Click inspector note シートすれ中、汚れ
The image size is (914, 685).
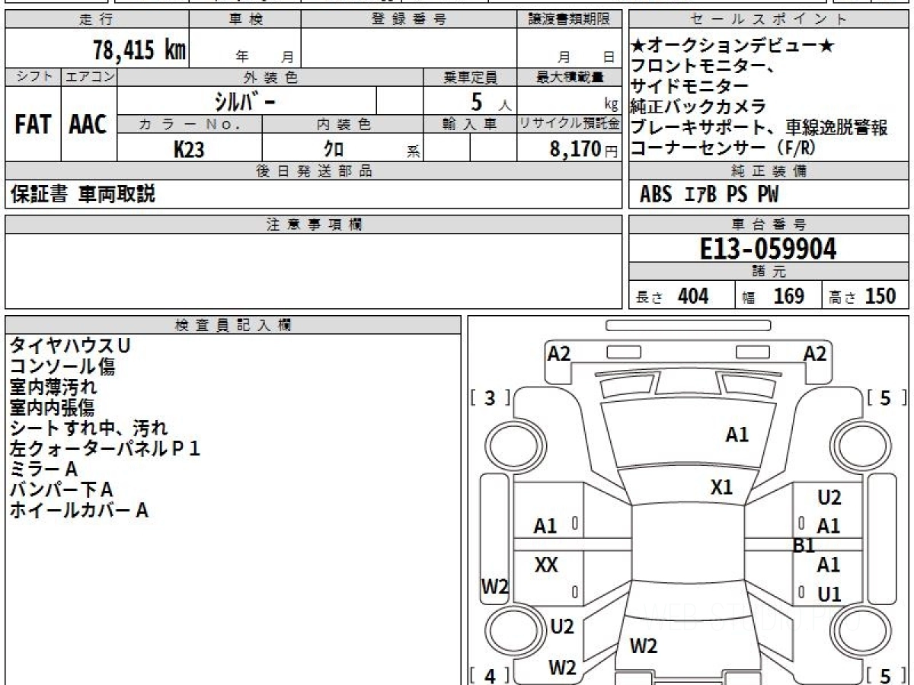click(88, 428)
